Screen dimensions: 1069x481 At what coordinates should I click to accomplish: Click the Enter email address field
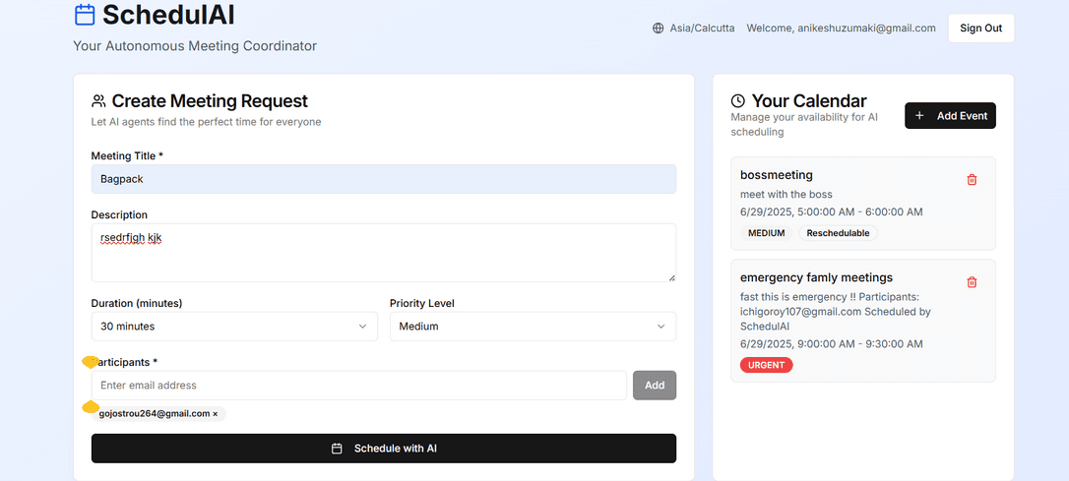click(358, 386)
